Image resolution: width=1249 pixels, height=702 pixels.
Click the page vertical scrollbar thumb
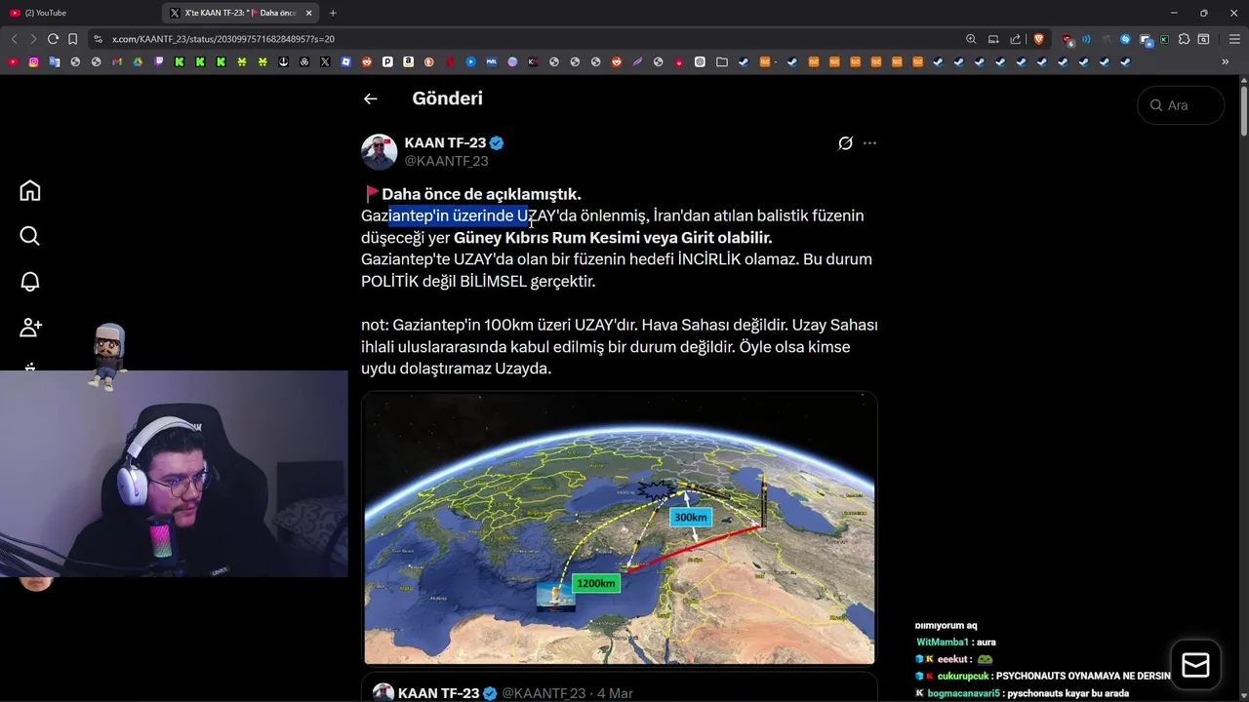click(1244, 111)
